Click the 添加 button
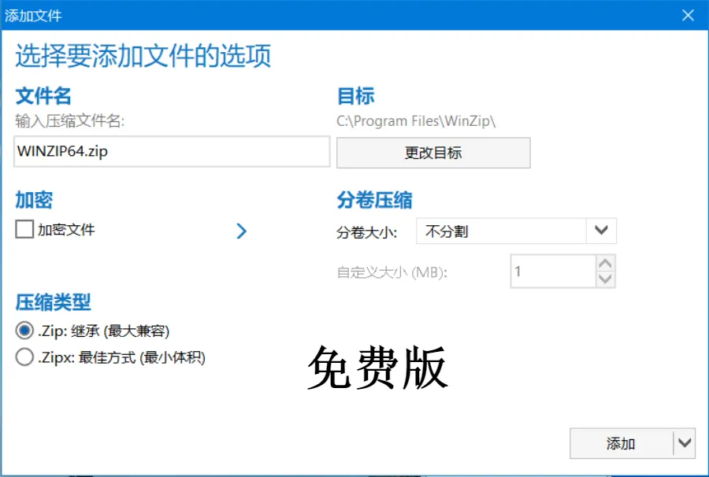Screen dimensions: 709x477 click(622, 443)
